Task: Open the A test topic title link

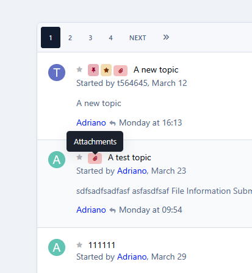Action: click(129, 158)
